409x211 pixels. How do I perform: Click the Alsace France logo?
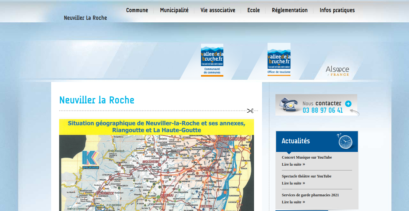point(337,71)
